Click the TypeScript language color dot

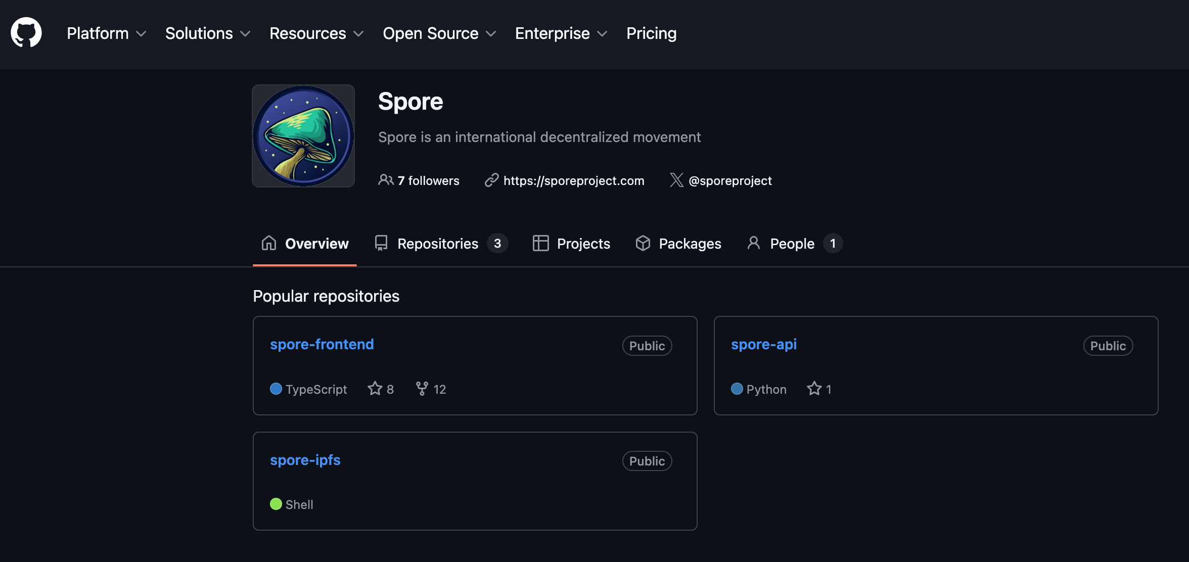(276, 389)
